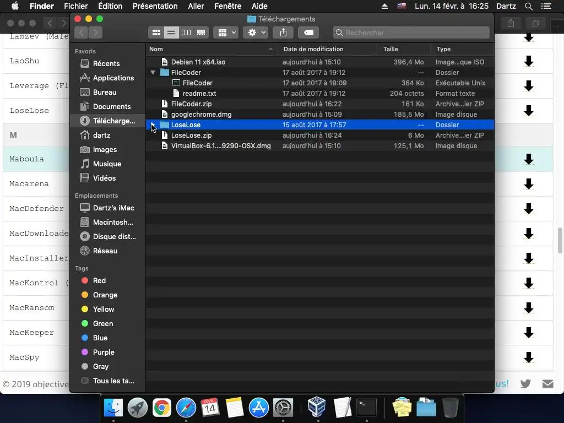Click the Rechercher search field

[x=411, y=32]
